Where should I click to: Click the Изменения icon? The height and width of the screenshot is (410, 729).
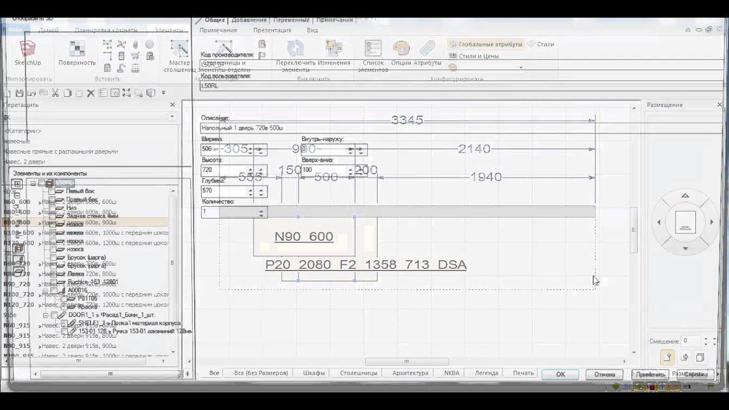[x=334, y=48]
